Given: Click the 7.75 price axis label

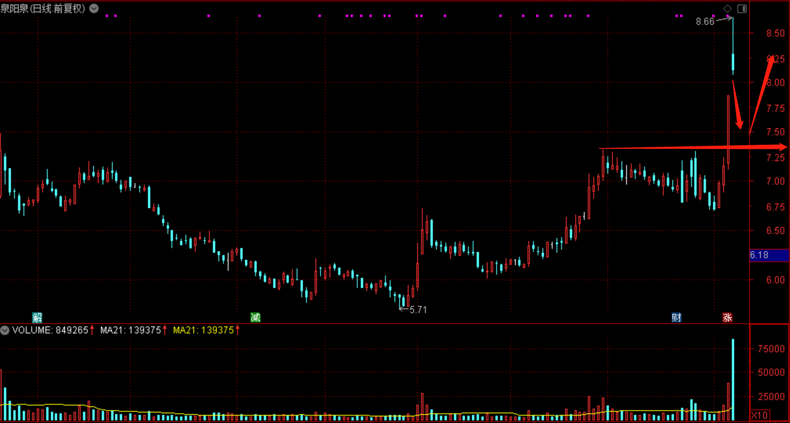Looking at the screenshot, I should (775, 108).
